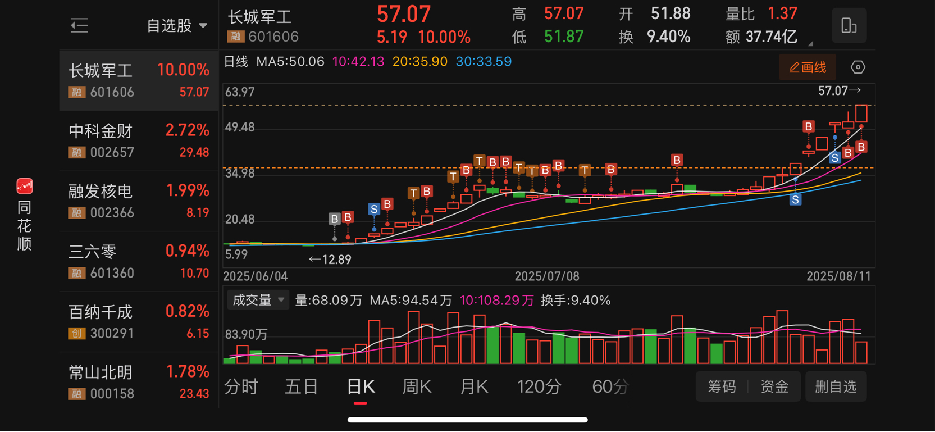Tap the 融 badge beside 000158

pos(76,394)
